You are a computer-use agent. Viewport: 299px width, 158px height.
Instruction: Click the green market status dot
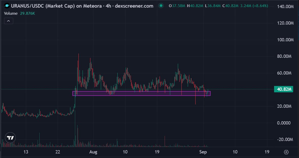pyautogui.click(x=161, y=6)
